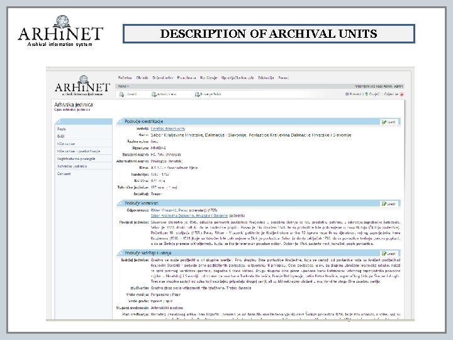Open the Hrvatski državni arhiv holder link

click(168, 128)
